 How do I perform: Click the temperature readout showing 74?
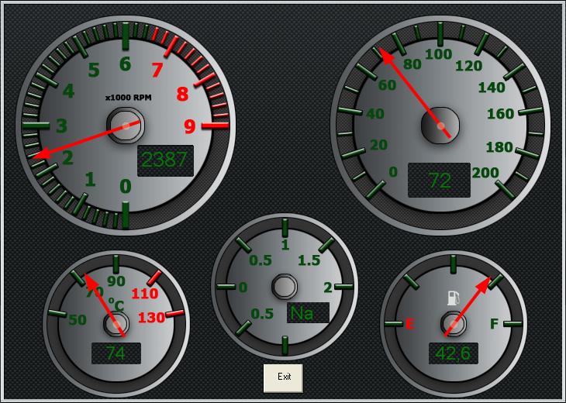coord(116,353)
